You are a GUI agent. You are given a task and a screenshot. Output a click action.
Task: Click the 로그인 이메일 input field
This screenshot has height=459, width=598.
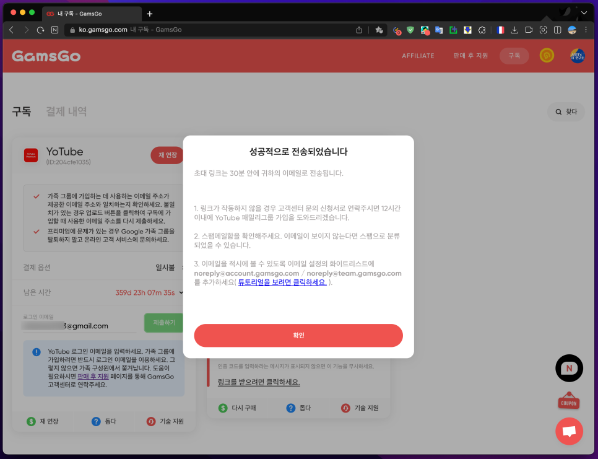(x=79, y=326)
